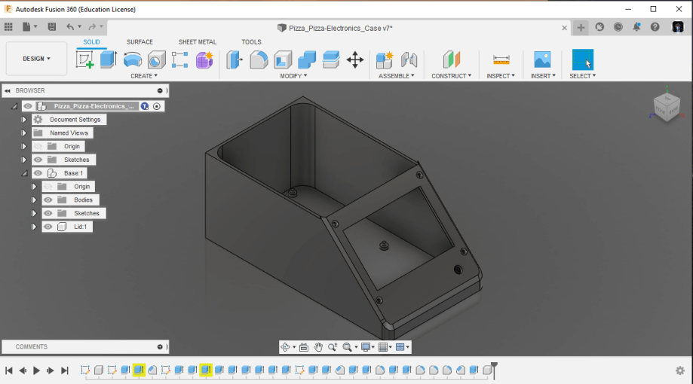This screenshot has width=693, height=384.
Task: Select the Create Sketch tool
Action: pyautogui.click(x=85, y=59)
